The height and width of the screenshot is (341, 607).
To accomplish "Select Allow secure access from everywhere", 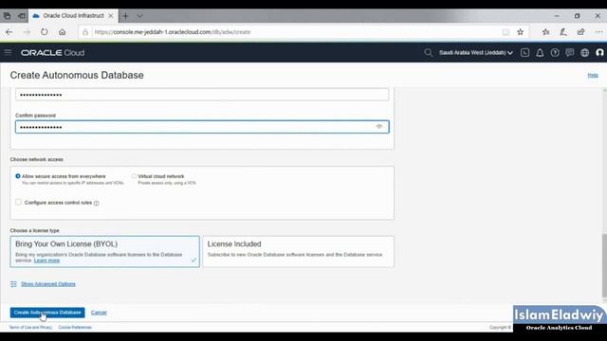I will tap(18, 176).
